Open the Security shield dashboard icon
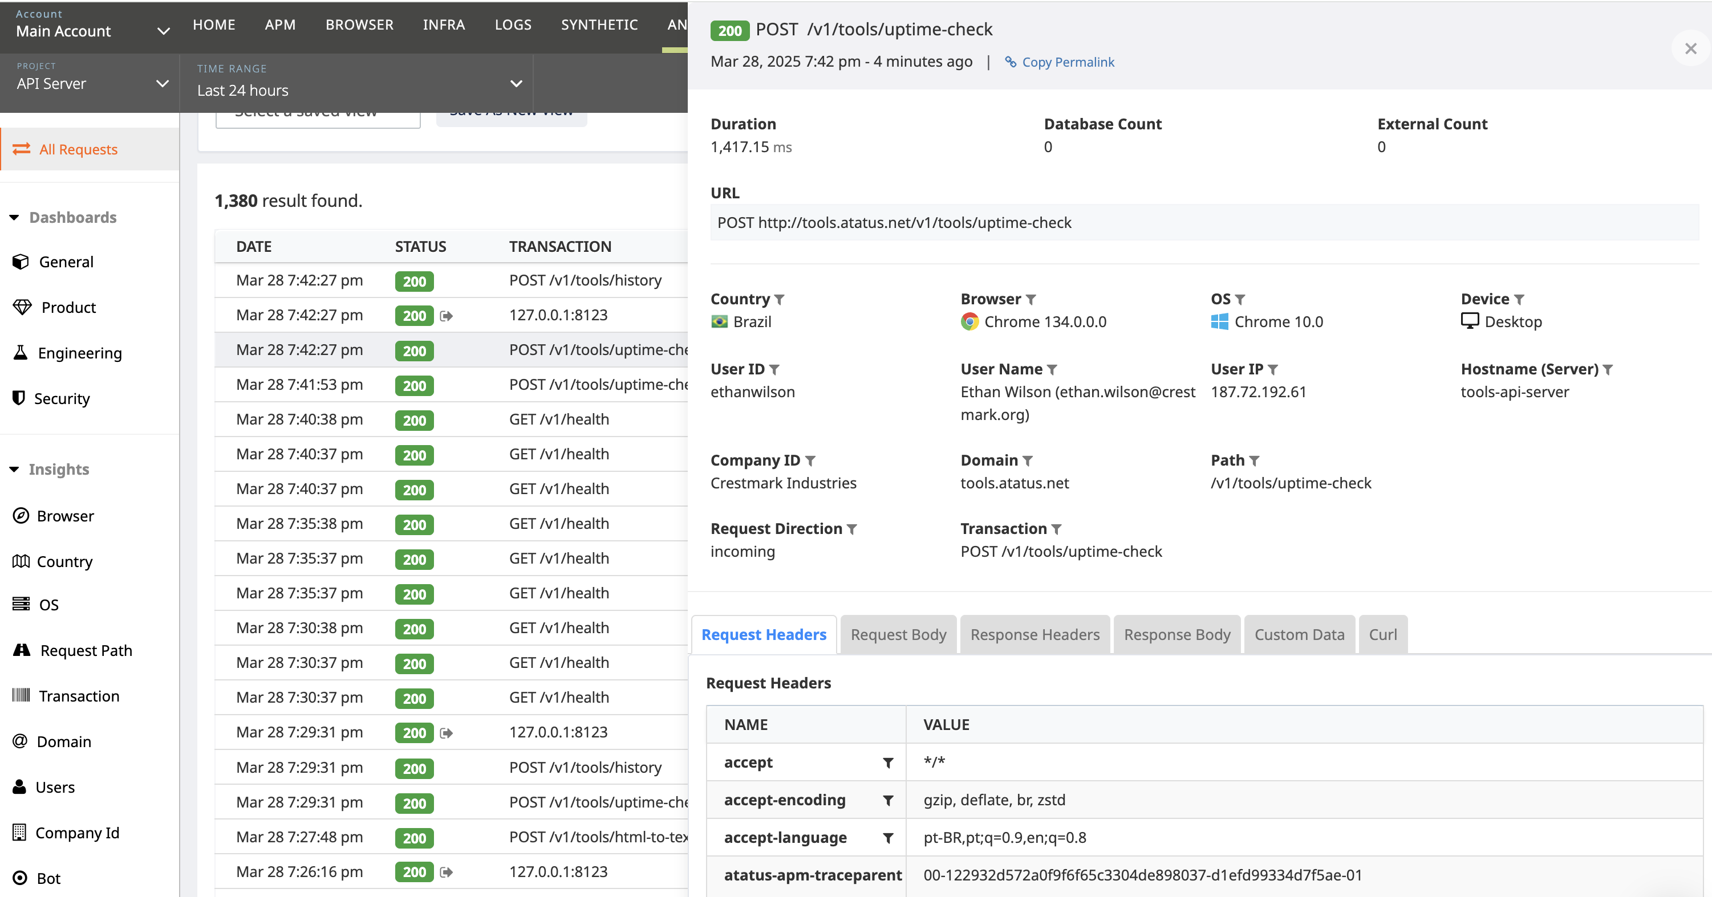This screenshot has width=1712, height=897. pyautogui.click(x=19, y=398)
